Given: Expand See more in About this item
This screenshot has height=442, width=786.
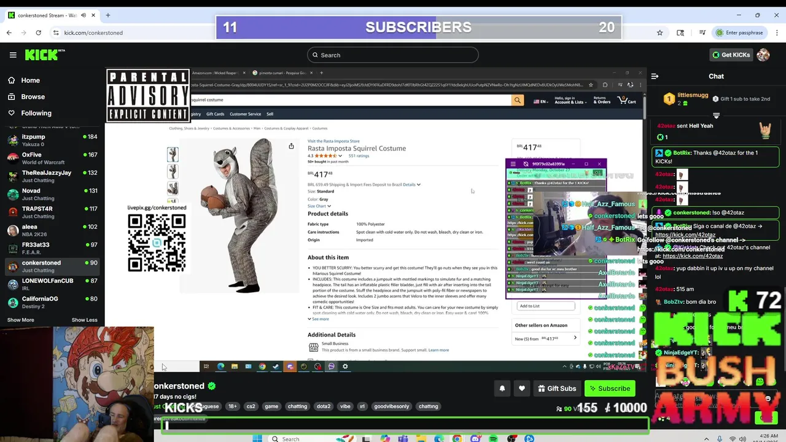Looking at the screenshot, I should [x=318, y=319].
